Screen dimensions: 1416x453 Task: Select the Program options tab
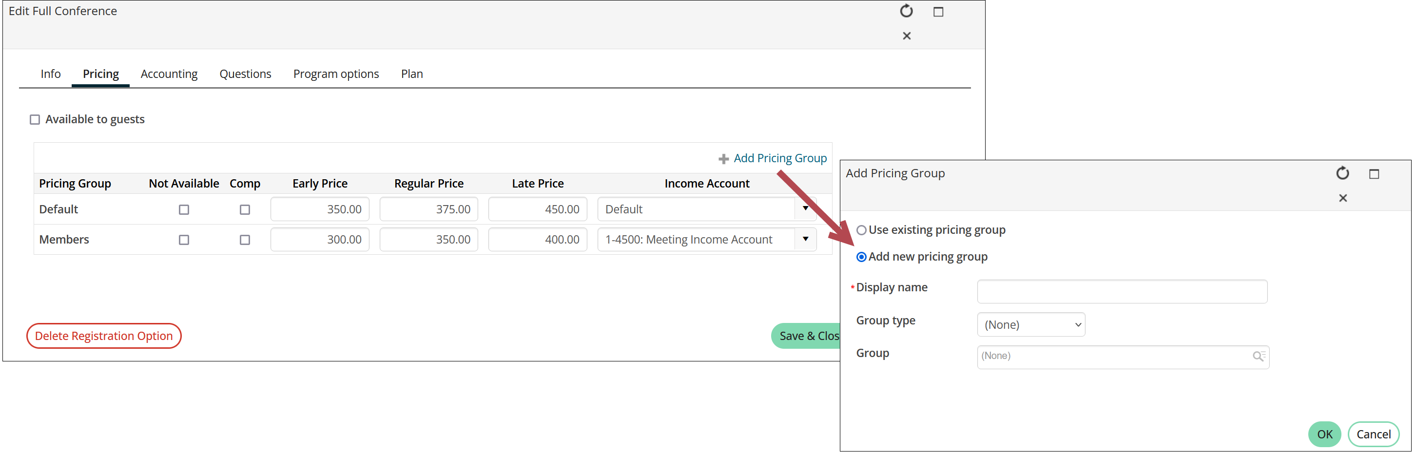coord(336,74)
